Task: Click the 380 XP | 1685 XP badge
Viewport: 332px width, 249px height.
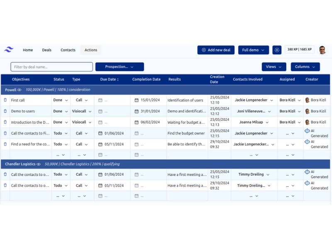Action: point(299,49)
